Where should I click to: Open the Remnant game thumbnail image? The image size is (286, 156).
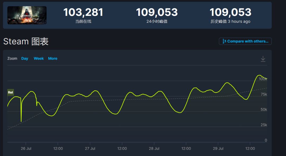coord(27,15)
